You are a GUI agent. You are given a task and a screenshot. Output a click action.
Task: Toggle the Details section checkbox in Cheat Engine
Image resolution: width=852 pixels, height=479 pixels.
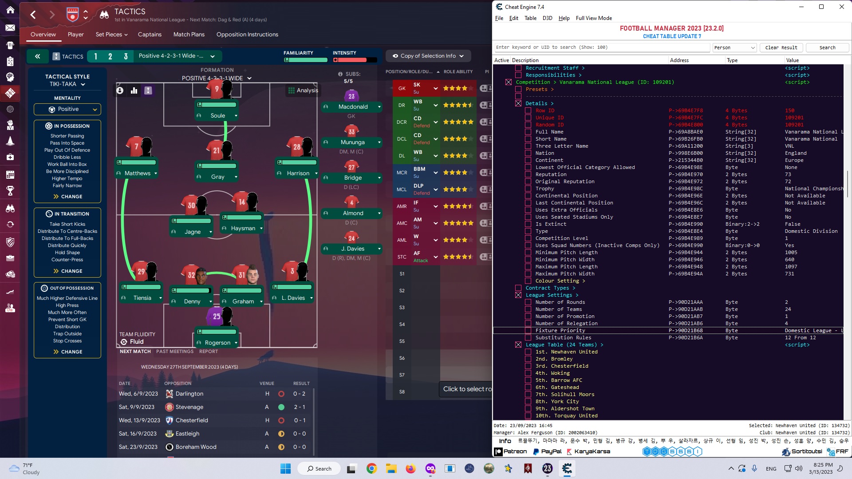coord(518,103)
